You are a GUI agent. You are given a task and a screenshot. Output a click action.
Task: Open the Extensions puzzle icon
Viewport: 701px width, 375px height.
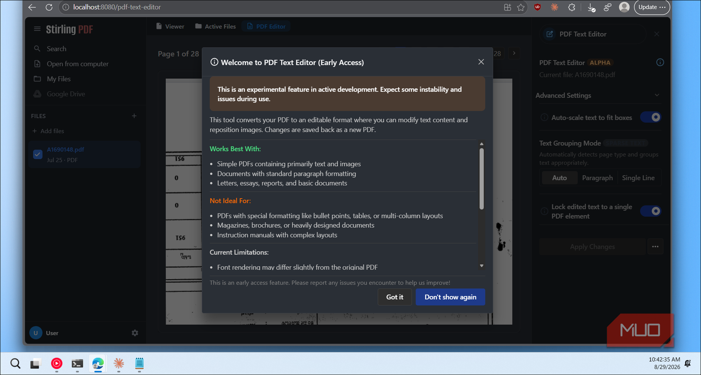point(571,7)
